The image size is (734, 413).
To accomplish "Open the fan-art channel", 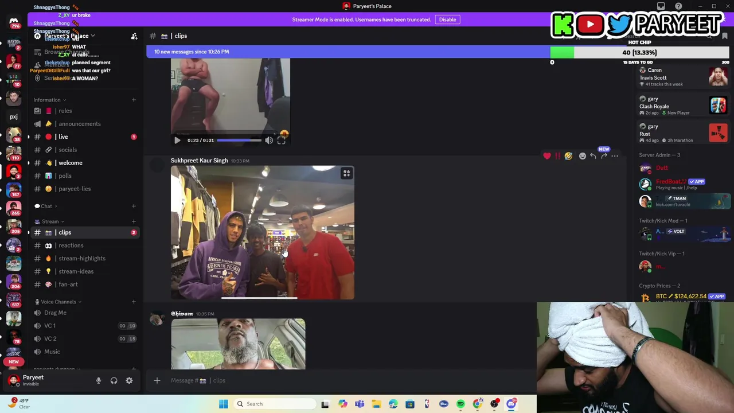I will coord(84,285).
